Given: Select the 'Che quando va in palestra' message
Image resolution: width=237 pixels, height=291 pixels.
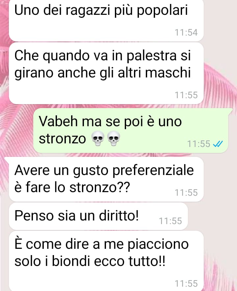Looking at the screenshot, I should tap(106, 73).
